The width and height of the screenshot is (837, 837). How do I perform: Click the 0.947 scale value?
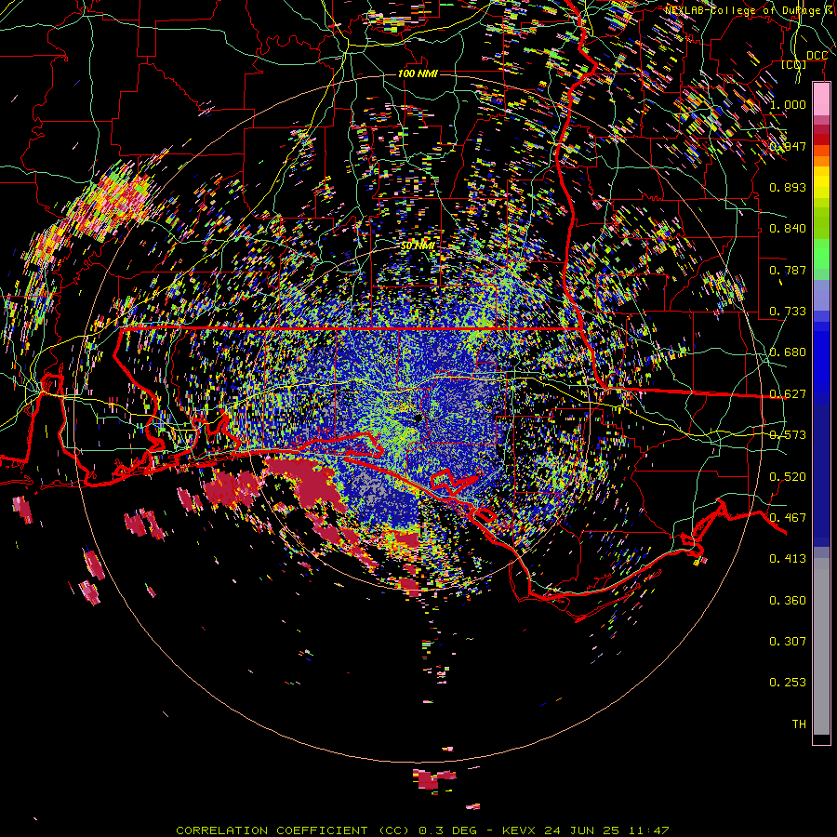[788, 146]
